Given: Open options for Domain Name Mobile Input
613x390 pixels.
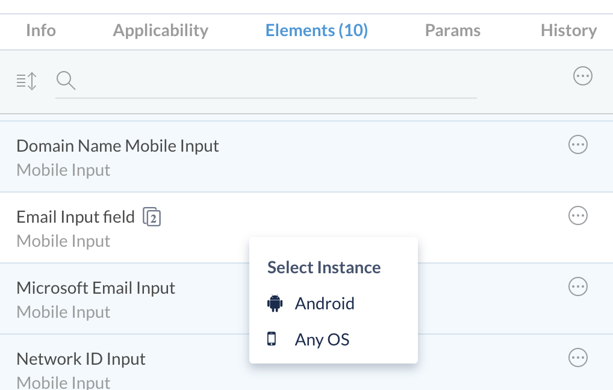Looking at the screenshot, I should click(x=578, y=144).
